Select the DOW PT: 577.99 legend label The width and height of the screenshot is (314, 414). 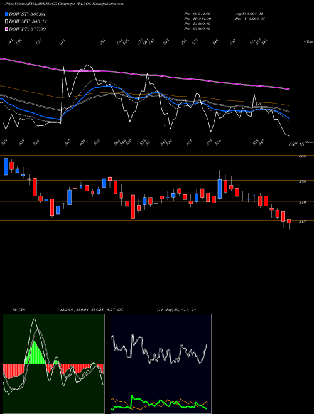point(27,29)
